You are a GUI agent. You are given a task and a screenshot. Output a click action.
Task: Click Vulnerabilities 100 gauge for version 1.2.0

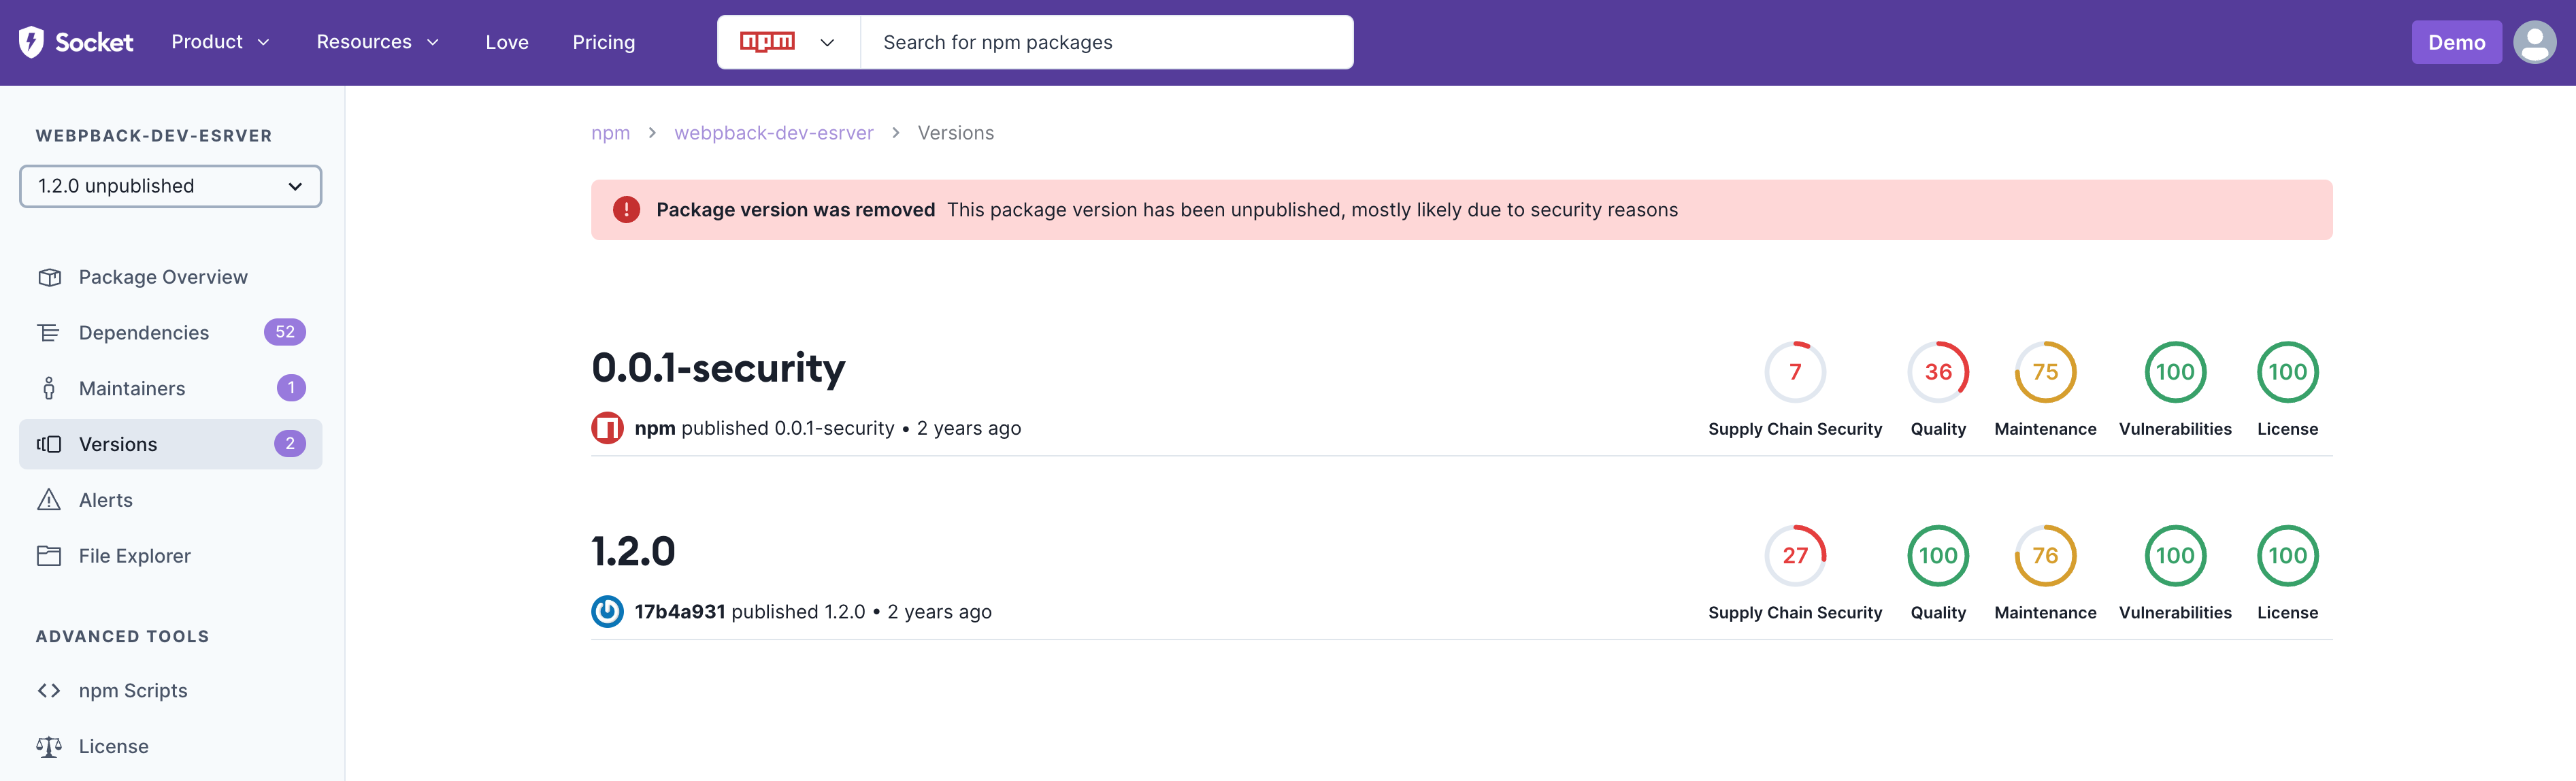pyautogui.click(x=2175, y=556)
